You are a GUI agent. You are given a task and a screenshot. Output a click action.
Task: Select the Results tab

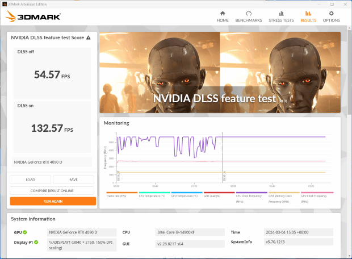tap(308, 16)
